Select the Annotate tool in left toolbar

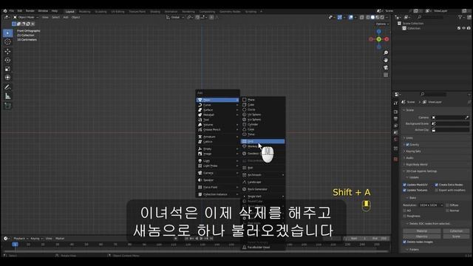click(x=8, y=87)
